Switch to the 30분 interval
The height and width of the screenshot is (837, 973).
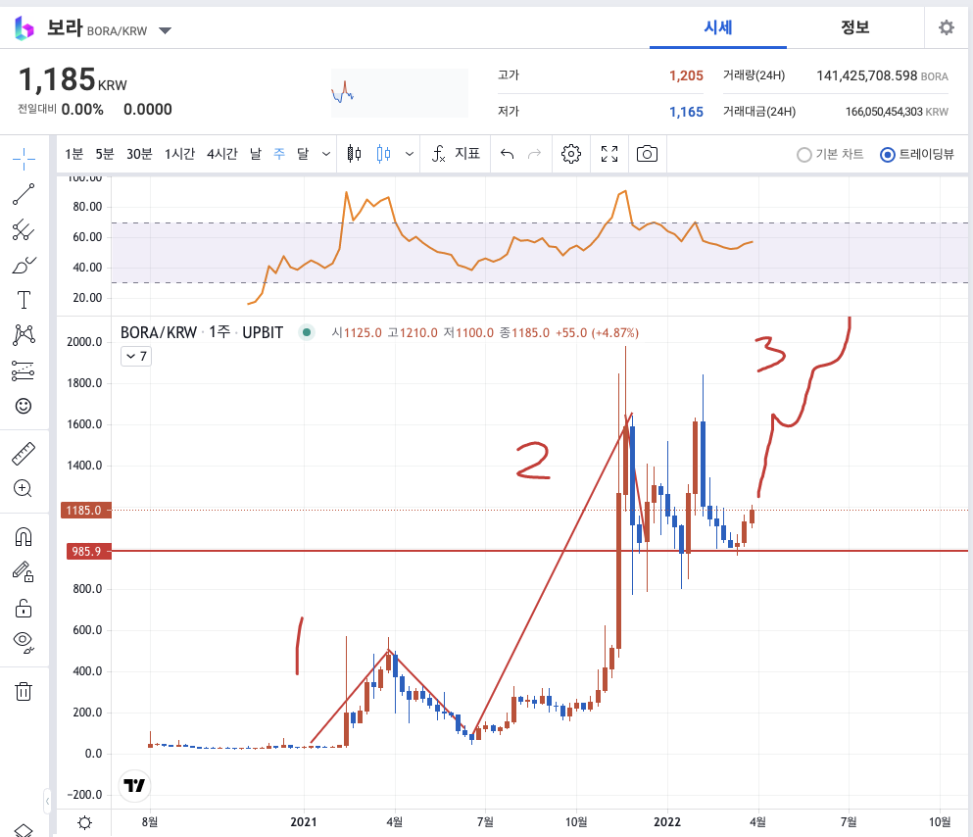point(139,154)
